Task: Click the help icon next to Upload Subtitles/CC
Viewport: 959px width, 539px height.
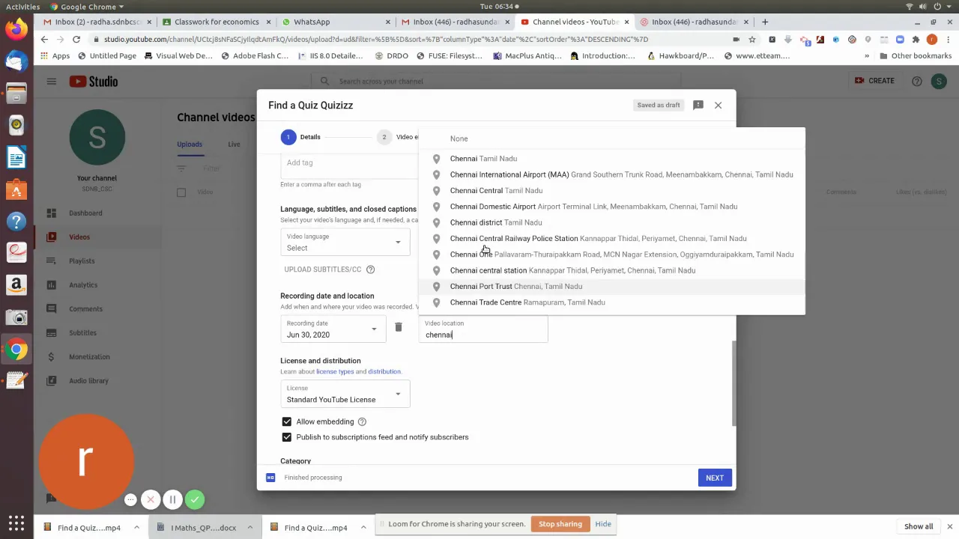Action: pyautogui.click(x=370, y=269)
